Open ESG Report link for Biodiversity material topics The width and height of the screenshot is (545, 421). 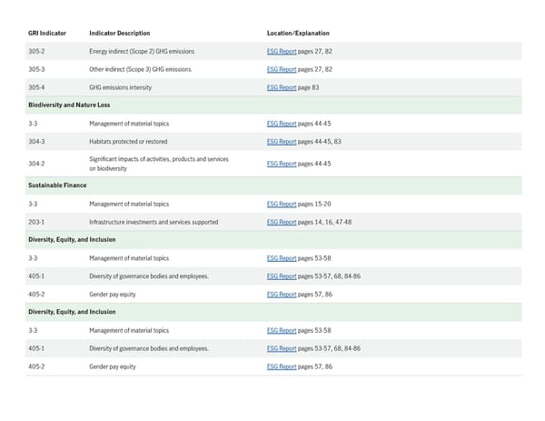tap(282, 124)
